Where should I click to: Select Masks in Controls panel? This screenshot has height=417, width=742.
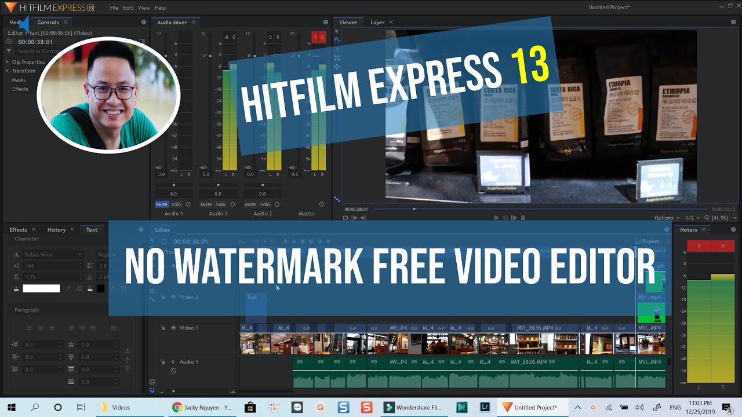click(x=19, y=80)
